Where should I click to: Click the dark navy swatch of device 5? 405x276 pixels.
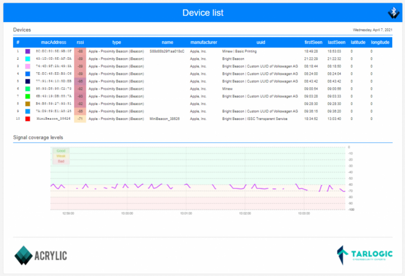[28, 82]
